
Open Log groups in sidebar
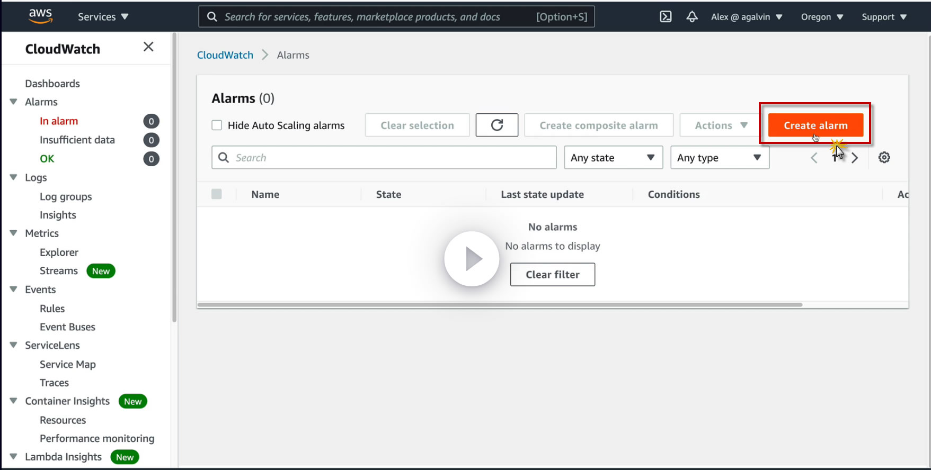click(66, 197)
